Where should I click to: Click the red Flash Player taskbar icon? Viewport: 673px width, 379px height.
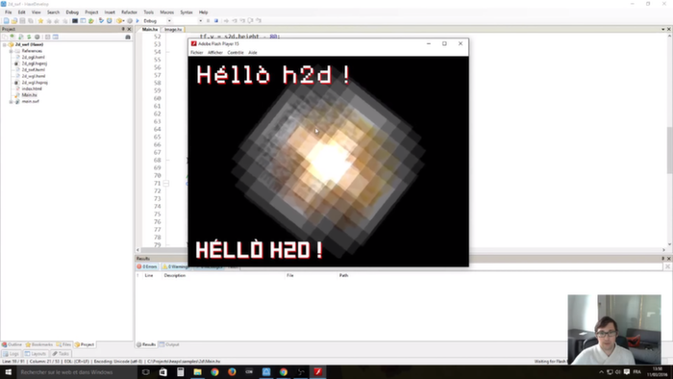[x=317, y=371]
